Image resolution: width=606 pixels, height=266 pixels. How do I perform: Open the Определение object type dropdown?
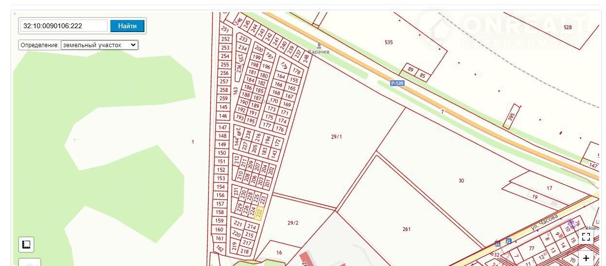point(99,45)
